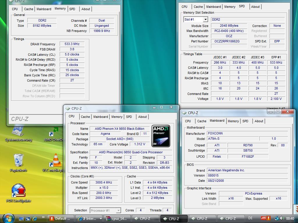The width and height of the screenshot is (298, 223).
Task: Open About tab in Memory timings window
Action: [86, 9]
